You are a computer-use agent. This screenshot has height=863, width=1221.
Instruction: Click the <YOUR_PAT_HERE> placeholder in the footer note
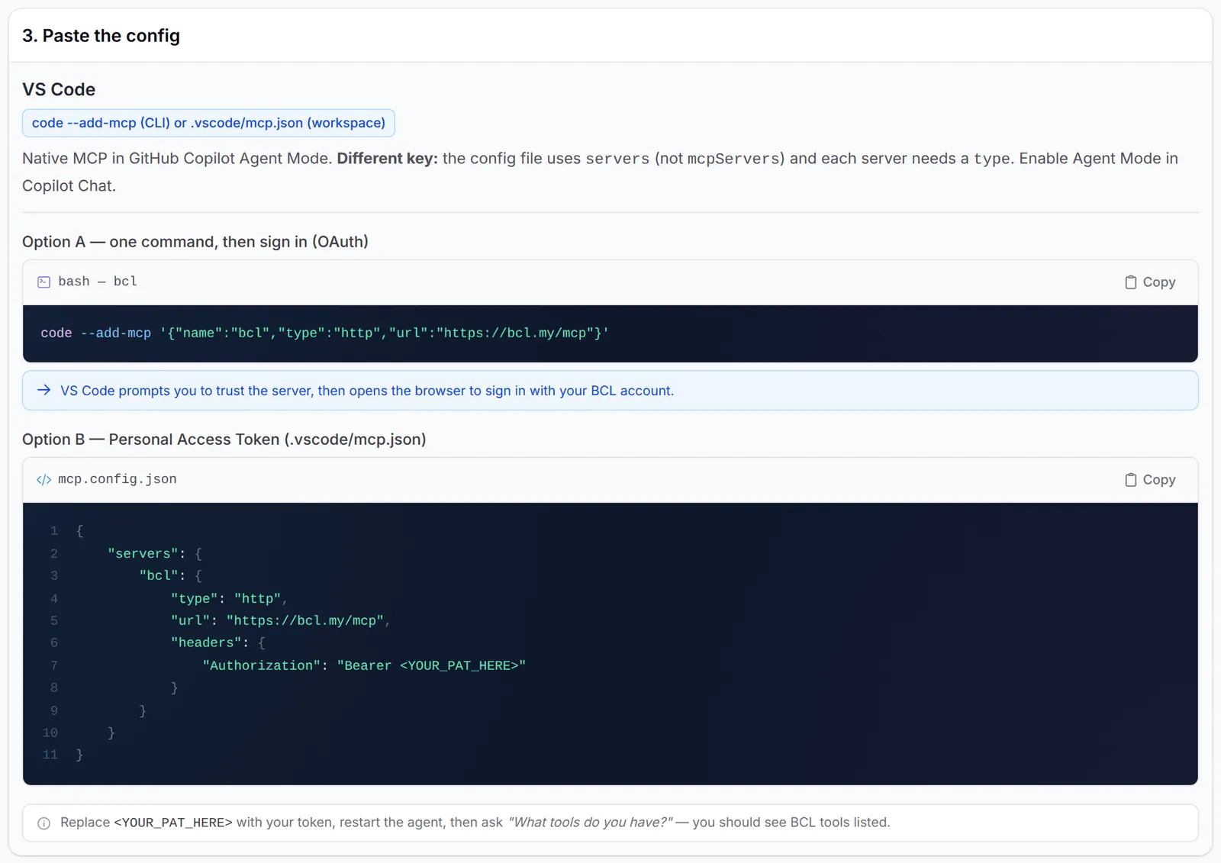pos(173,823)
